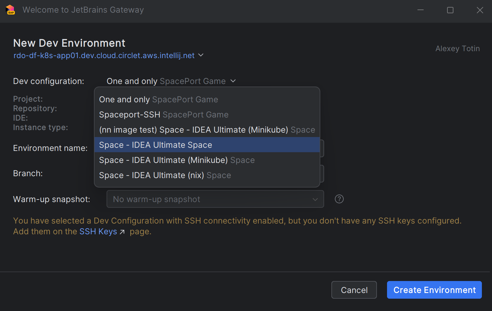Click the JetBrains Gateway EAP logo
Viewport: 492px width, 311px height.
click(x=10, y=10)
